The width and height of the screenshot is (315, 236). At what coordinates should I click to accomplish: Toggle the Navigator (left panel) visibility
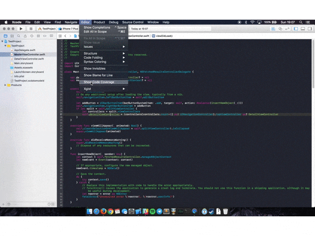click(x=296, y=29)
